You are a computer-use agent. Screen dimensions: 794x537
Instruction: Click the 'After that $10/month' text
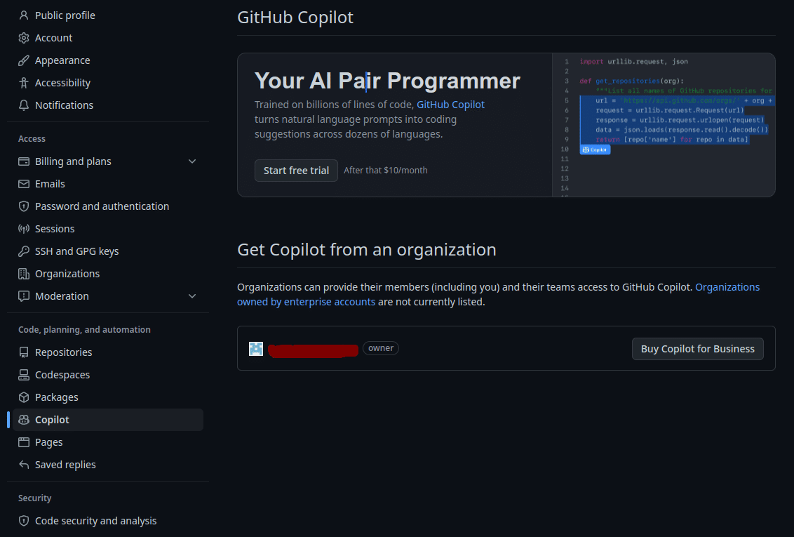pyautogui.click(x=385, y=170)
